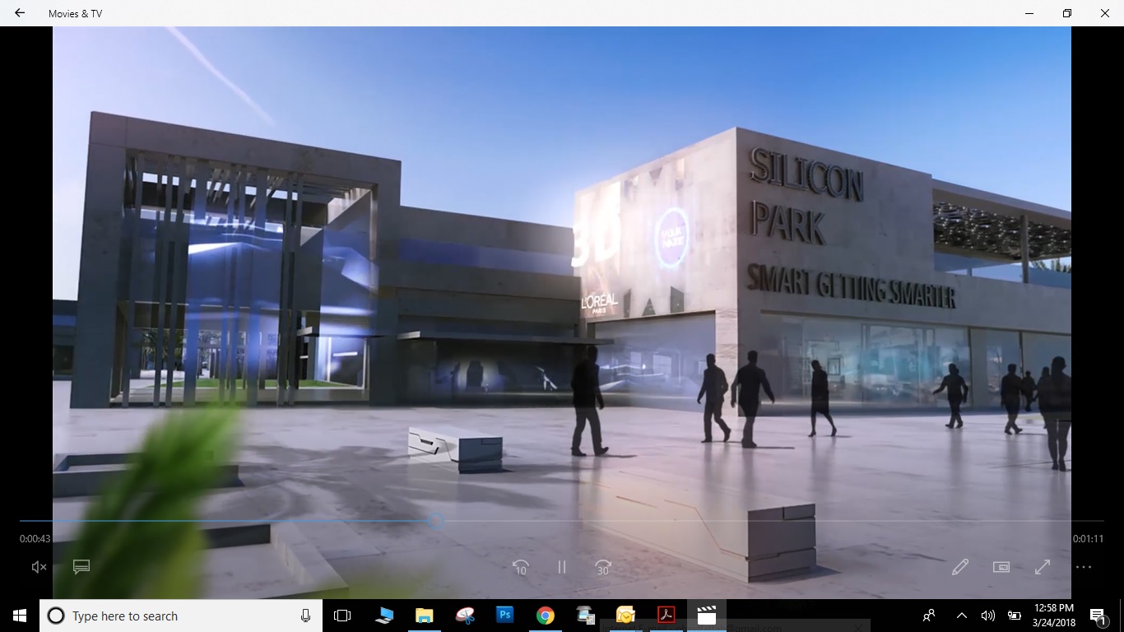Unmute the video volume
This screenshot has height=632, width=1124.
(x=39, y=567)
